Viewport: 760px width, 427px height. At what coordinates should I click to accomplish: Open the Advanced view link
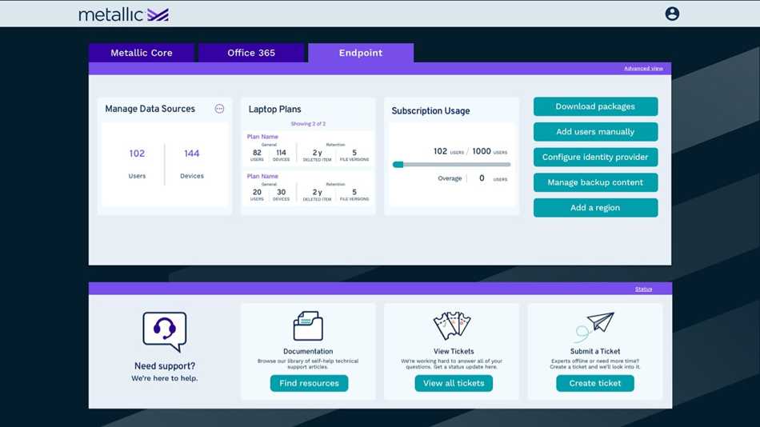pyautogui.click(x=643, y=68)
